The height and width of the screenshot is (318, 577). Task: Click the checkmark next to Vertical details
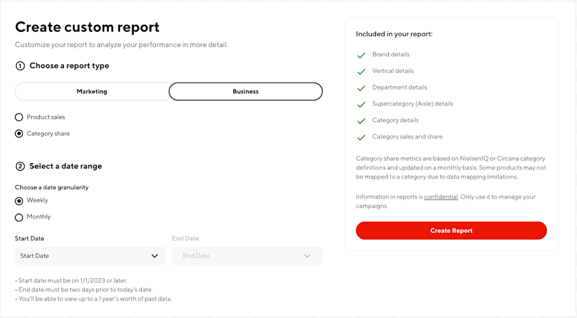[361, 71]
